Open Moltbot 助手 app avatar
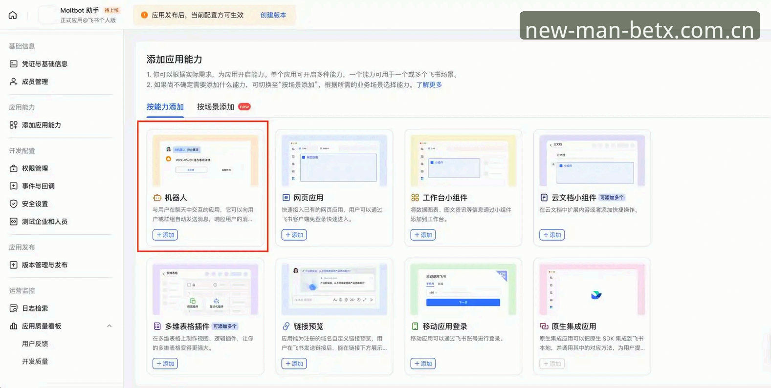 [x=47, y=15]
